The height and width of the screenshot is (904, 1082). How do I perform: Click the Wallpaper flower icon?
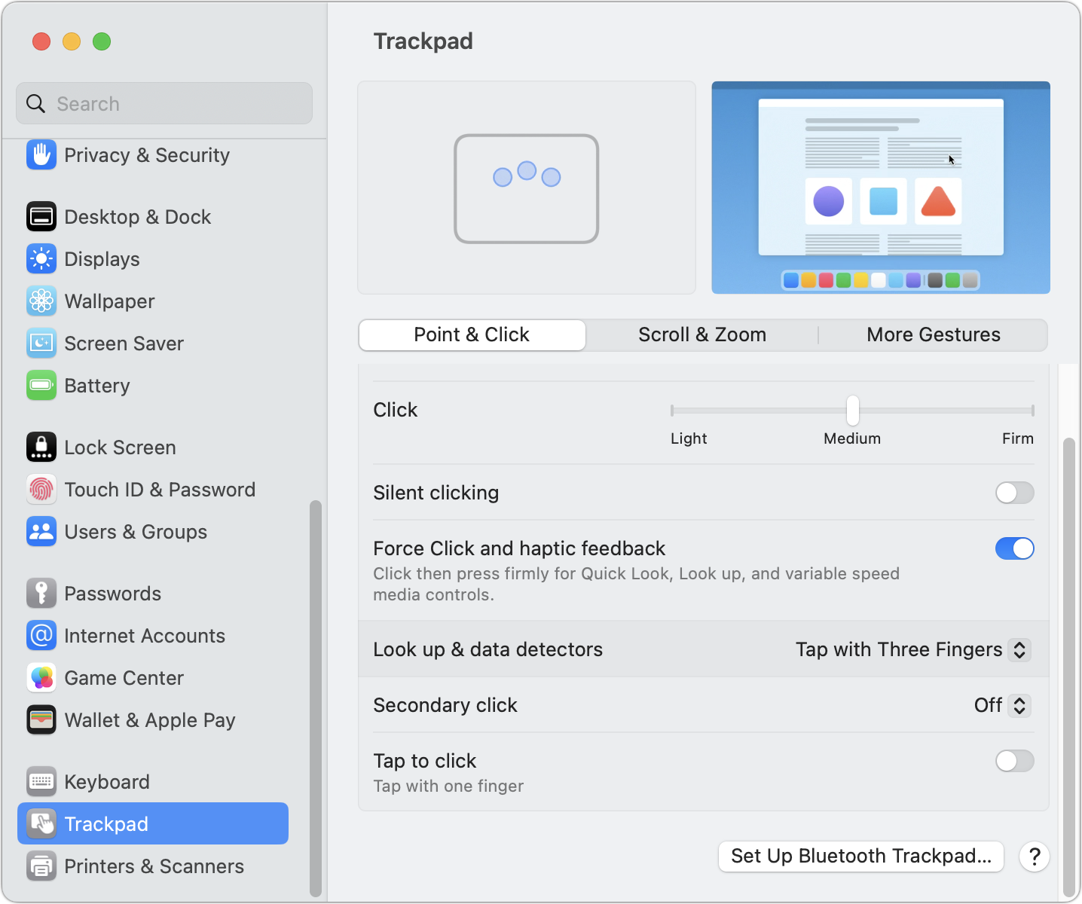pos(41,301)
